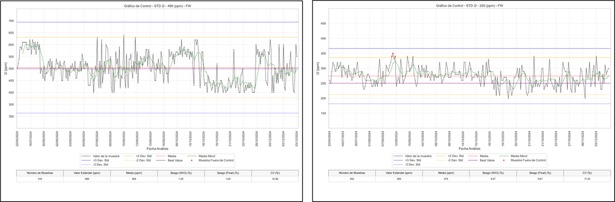This screenshot has height=202, width=615.
Task: Click the 'CV (%)' header above 12.56
Action: coord(275,173)
